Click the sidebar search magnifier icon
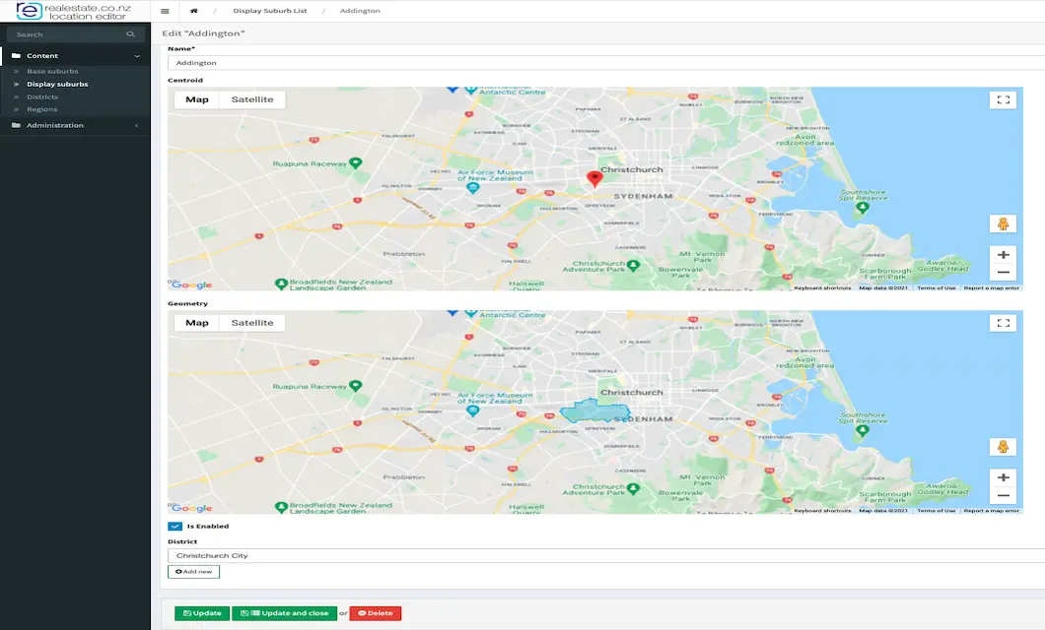 click(130, 34)
